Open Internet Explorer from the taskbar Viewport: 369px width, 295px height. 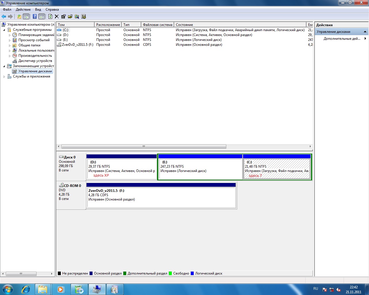[26, 289]
